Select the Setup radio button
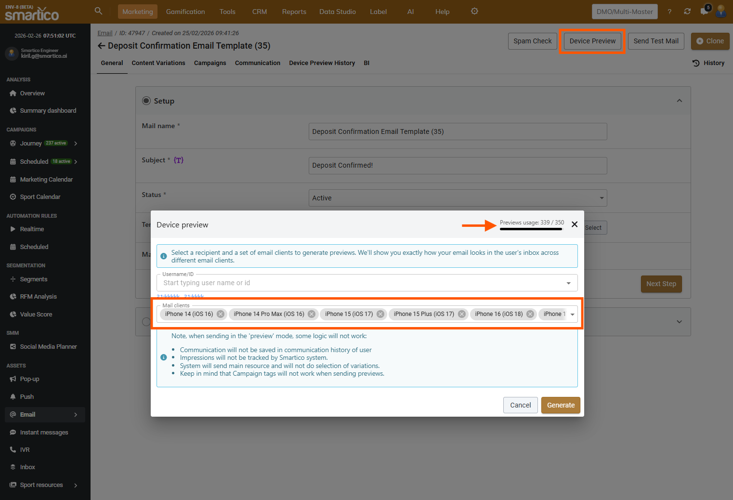 click(x=146, y=101)
